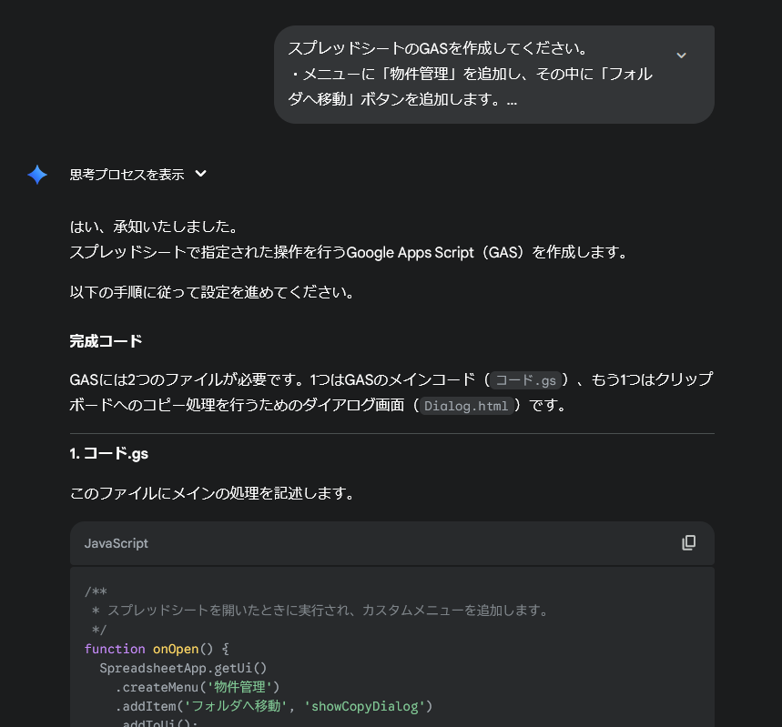Click the Gemini sparkle star icon
This screenshot has height=727, width=782.
[37, 175]
